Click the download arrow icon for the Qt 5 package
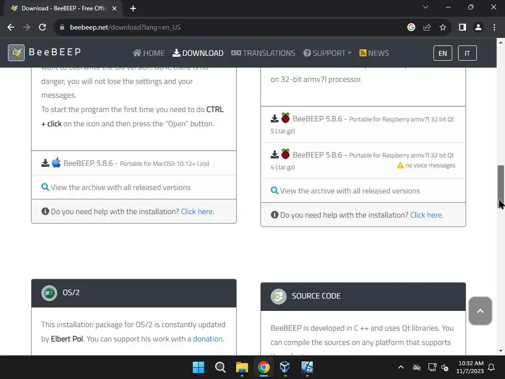 pyautogui.click(x=274, y=118)
